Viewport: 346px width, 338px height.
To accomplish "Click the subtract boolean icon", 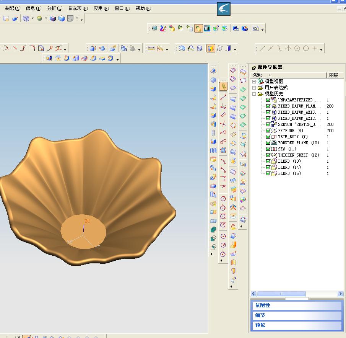I will (x=213, y=238).
